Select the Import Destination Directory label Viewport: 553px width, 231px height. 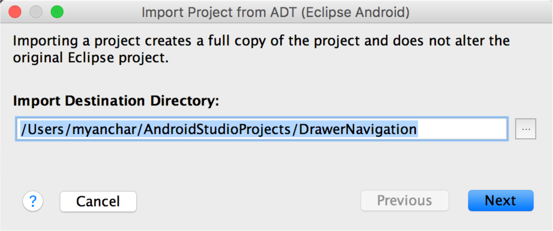(x=115, y=101)
